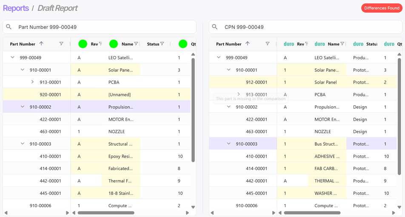Select the 920-00001 row in left panel

coord(50,95)
